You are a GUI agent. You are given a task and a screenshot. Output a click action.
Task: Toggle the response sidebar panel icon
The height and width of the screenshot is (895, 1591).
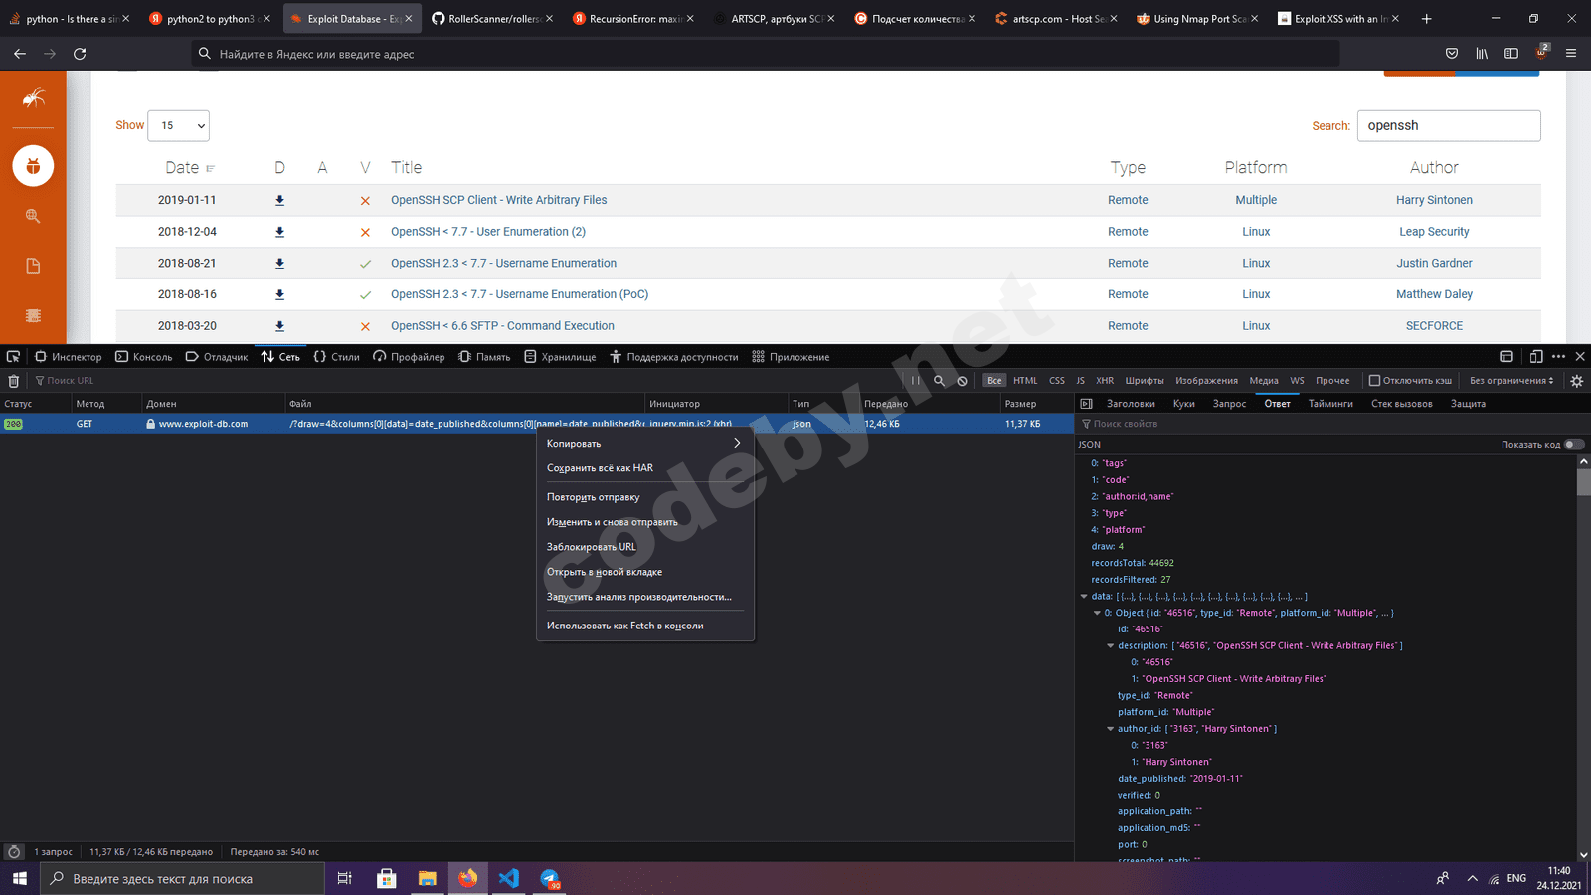[1086, 404]
